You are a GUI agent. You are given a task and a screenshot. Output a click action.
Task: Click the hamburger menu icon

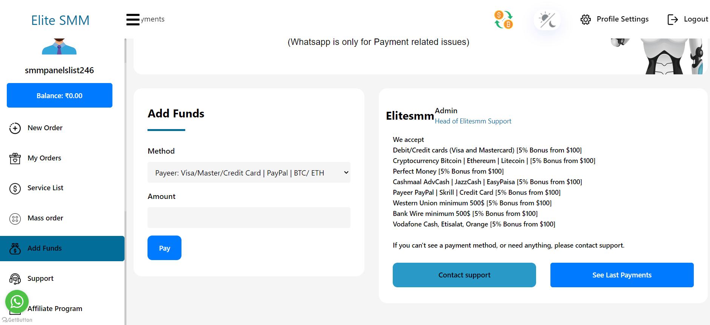(133, 19)
